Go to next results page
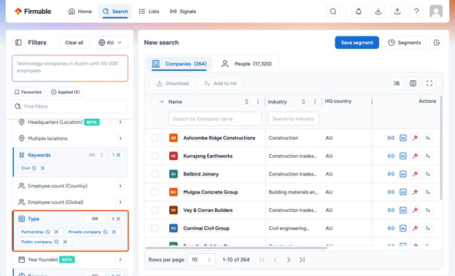Viewport: 455px width, 276px height. pos(289,260)
